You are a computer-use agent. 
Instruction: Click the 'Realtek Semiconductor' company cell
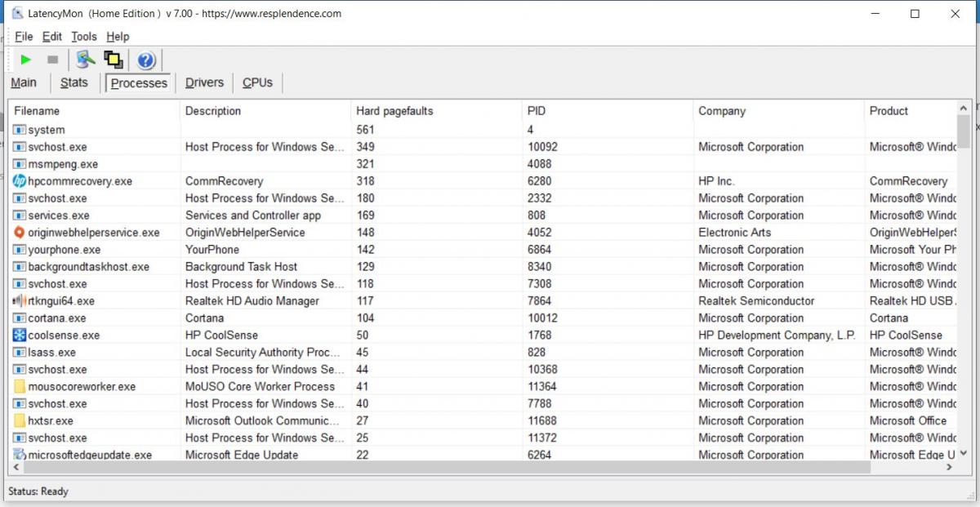[x=756, y=301]
